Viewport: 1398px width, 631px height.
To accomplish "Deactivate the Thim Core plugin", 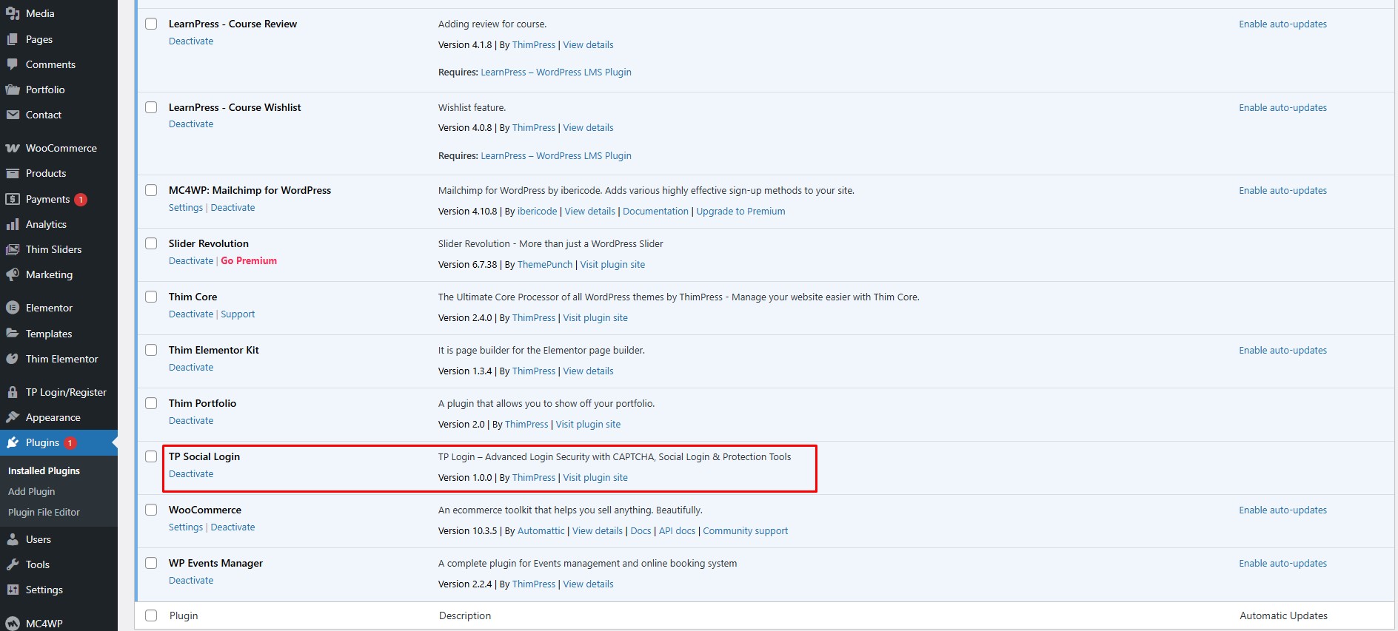I will pos(190,314).
